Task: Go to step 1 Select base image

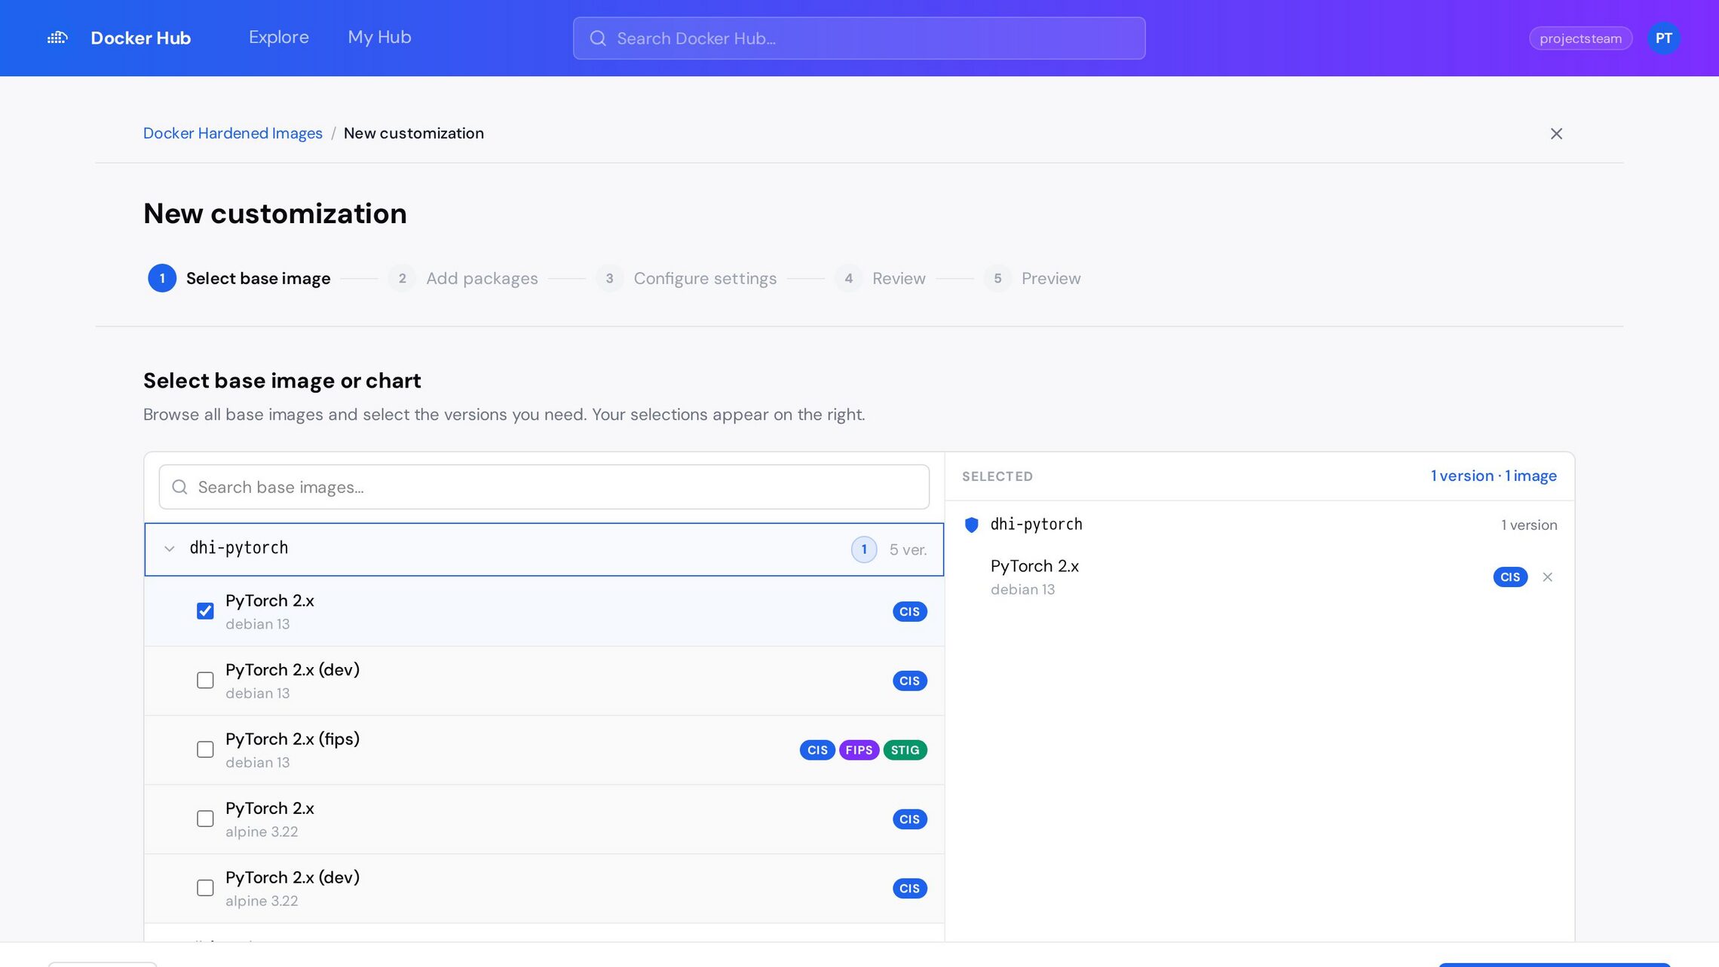Action: [239, 278]
